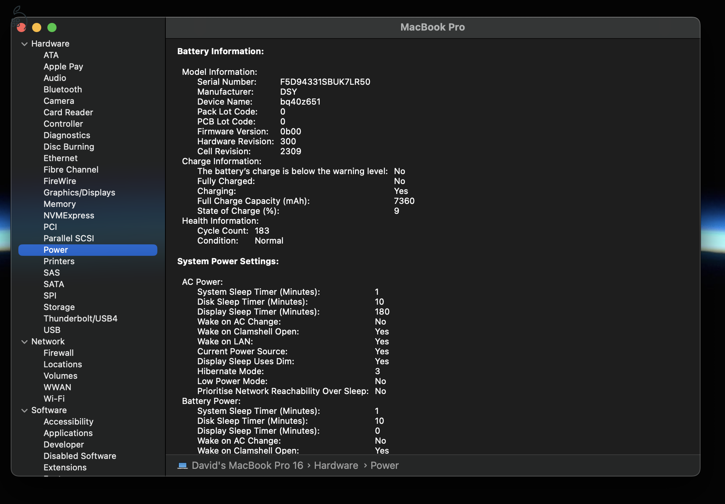The height and width of the screenshot is (504, 725).
Task: Open Applications under Software
Action: click(68, 433)
